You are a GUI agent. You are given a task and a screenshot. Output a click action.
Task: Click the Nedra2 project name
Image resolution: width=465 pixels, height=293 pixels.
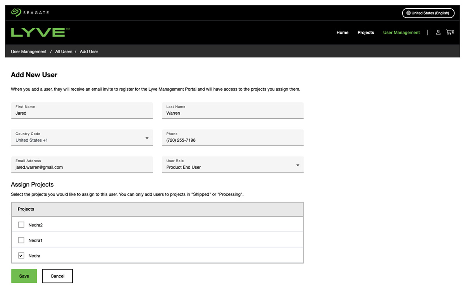pyautogui.click(x=36, y=225)
